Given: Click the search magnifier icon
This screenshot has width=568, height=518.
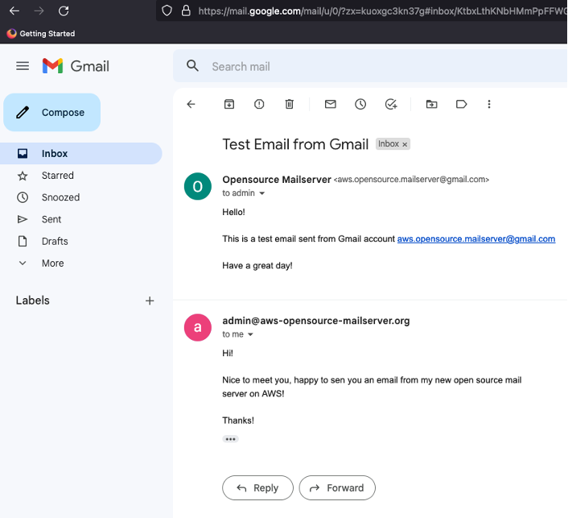Looking at the screenshot, I should (192, 66).
